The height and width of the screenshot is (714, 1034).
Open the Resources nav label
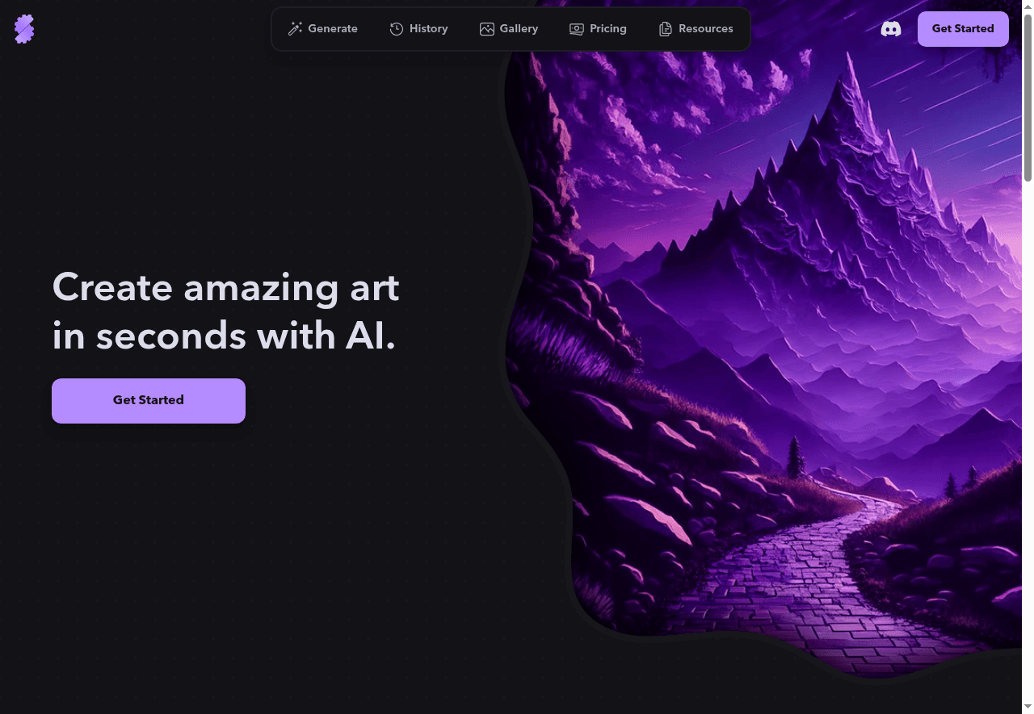pyautogui.click(x=706, y=28)
